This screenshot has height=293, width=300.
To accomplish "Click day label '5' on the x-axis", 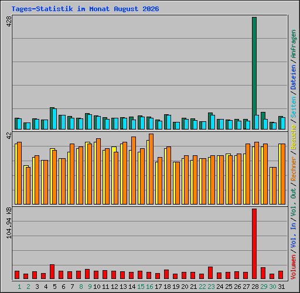I will [x=54, y=287].
